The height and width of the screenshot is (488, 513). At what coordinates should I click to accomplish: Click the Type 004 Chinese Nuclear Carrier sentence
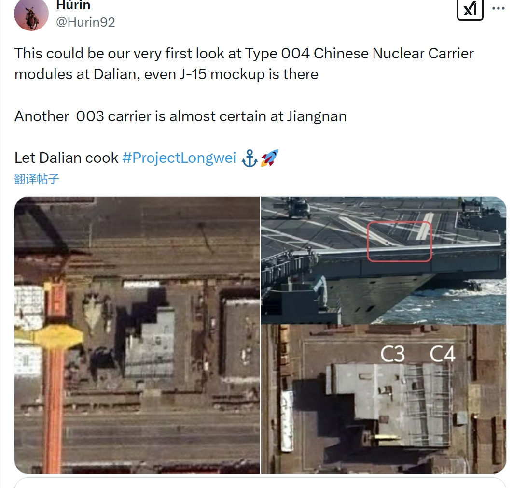(244, 64)
